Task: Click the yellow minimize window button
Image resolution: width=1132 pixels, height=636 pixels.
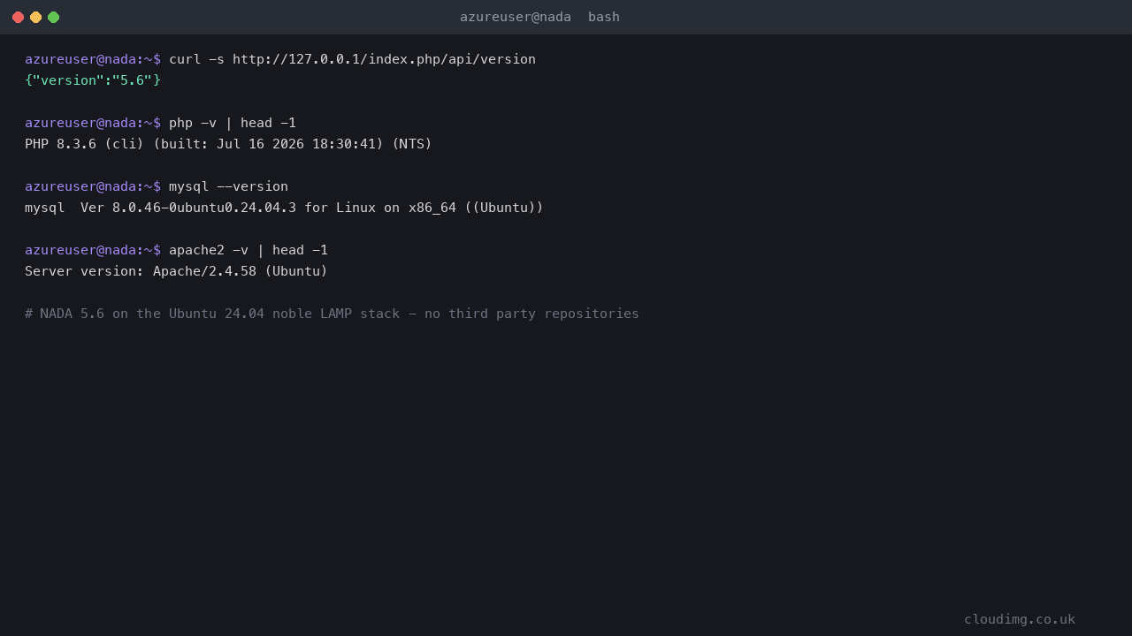Action: click(x=35, y=17)
